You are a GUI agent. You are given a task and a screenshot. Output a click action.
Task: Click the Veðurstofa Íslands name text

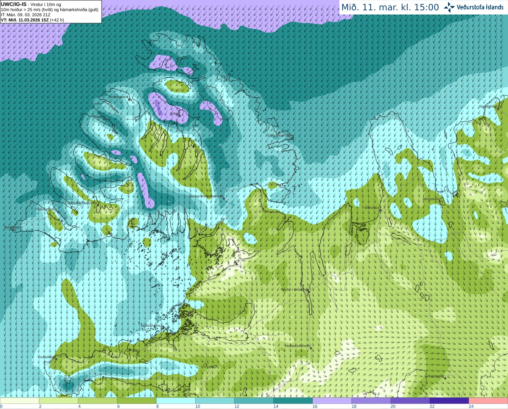coord(480,7)
